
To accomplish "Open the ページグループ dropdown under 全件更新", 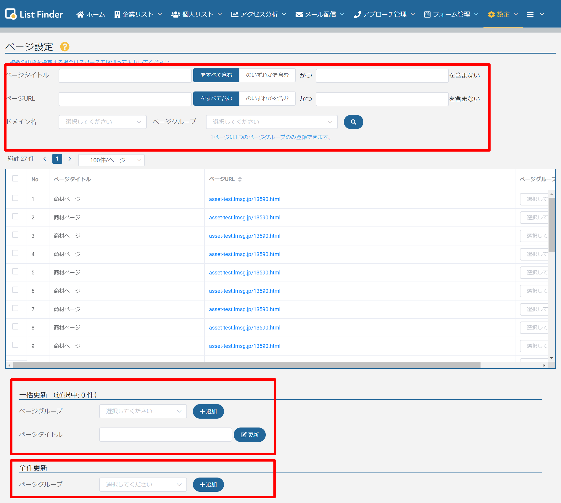I will (x=143, y=485).
